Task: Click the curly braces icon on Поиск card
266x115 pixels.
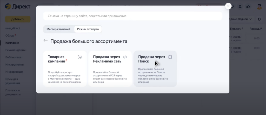Action: pos(170,57)
